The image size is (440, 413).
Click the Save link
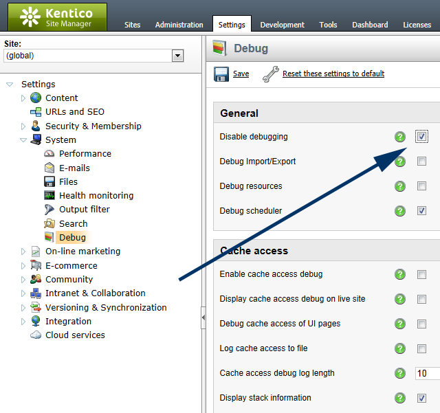click(241, 74)
